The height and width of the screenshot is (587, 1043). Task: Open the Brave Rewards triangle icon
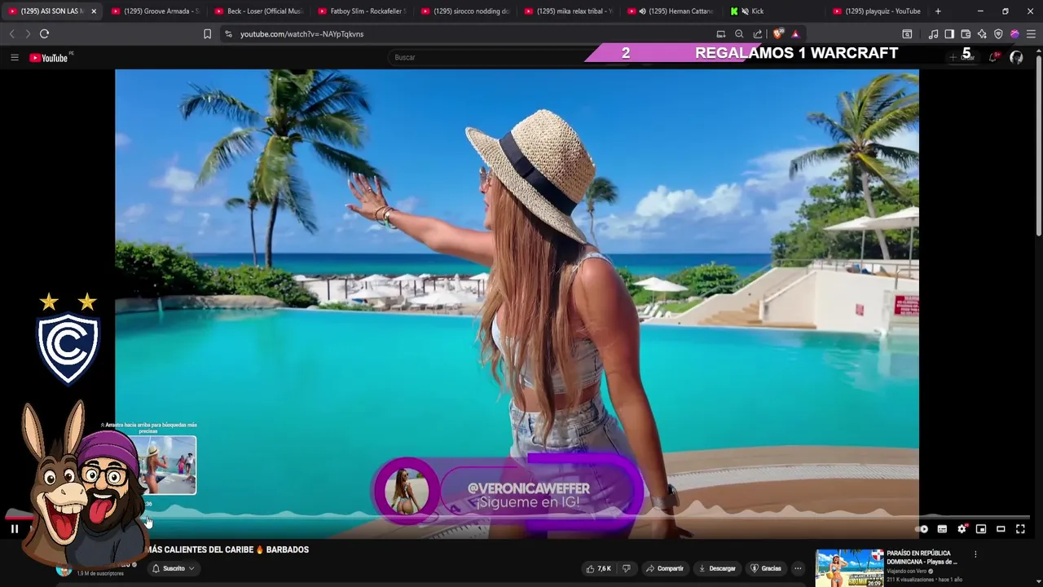[x=795, y=34]
